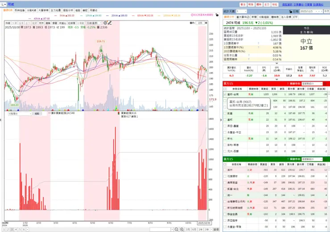
Task: Toggle the 布林 chart overlay button
Action: click(41, 23)
